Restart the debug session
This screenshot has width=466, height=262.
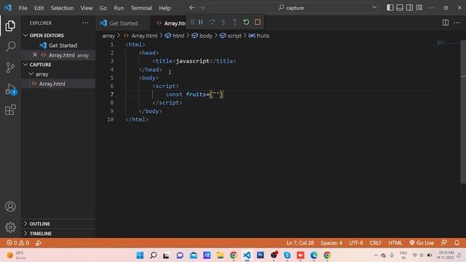[246, 23]
